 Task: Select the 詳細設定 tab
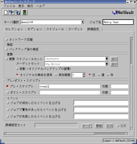coord(93,29)
